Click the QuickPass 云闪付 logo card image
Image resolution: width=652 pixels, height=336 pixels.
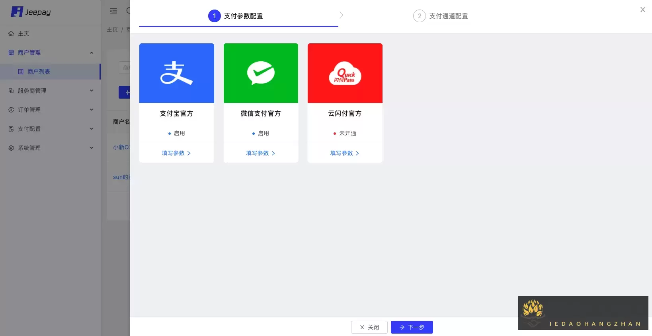[x=345, y=73]
